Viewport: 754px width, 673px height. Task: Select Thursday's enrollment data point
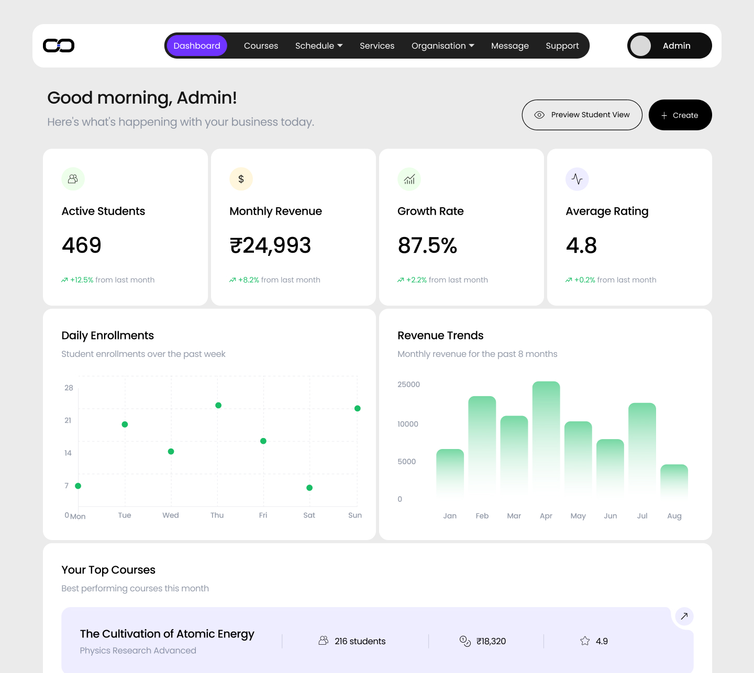click(218, 405)
